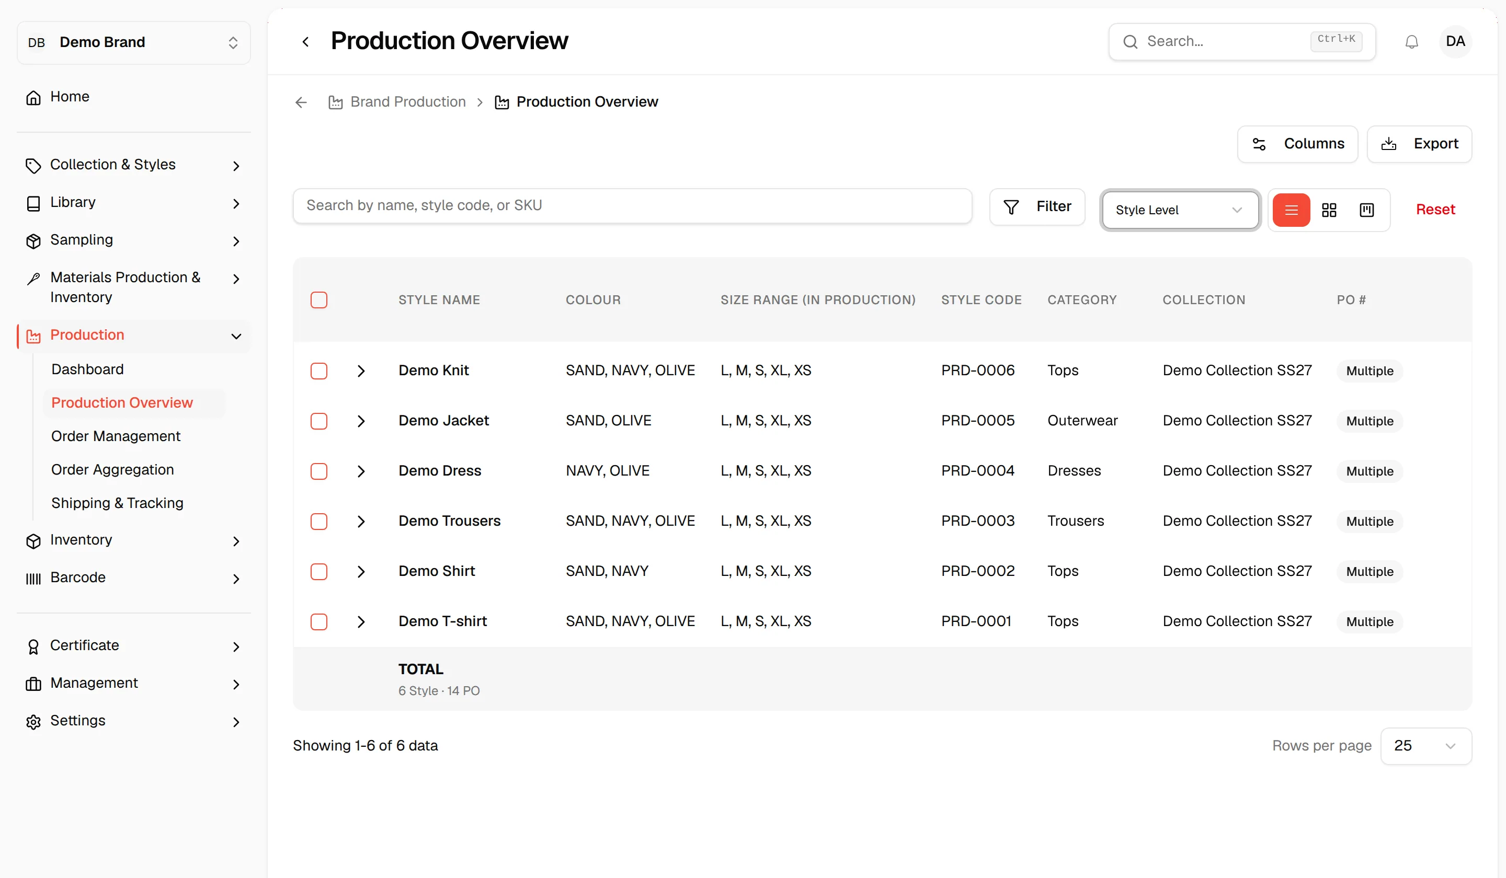Click the Barcode icon in sidebar

click(33, 578)
